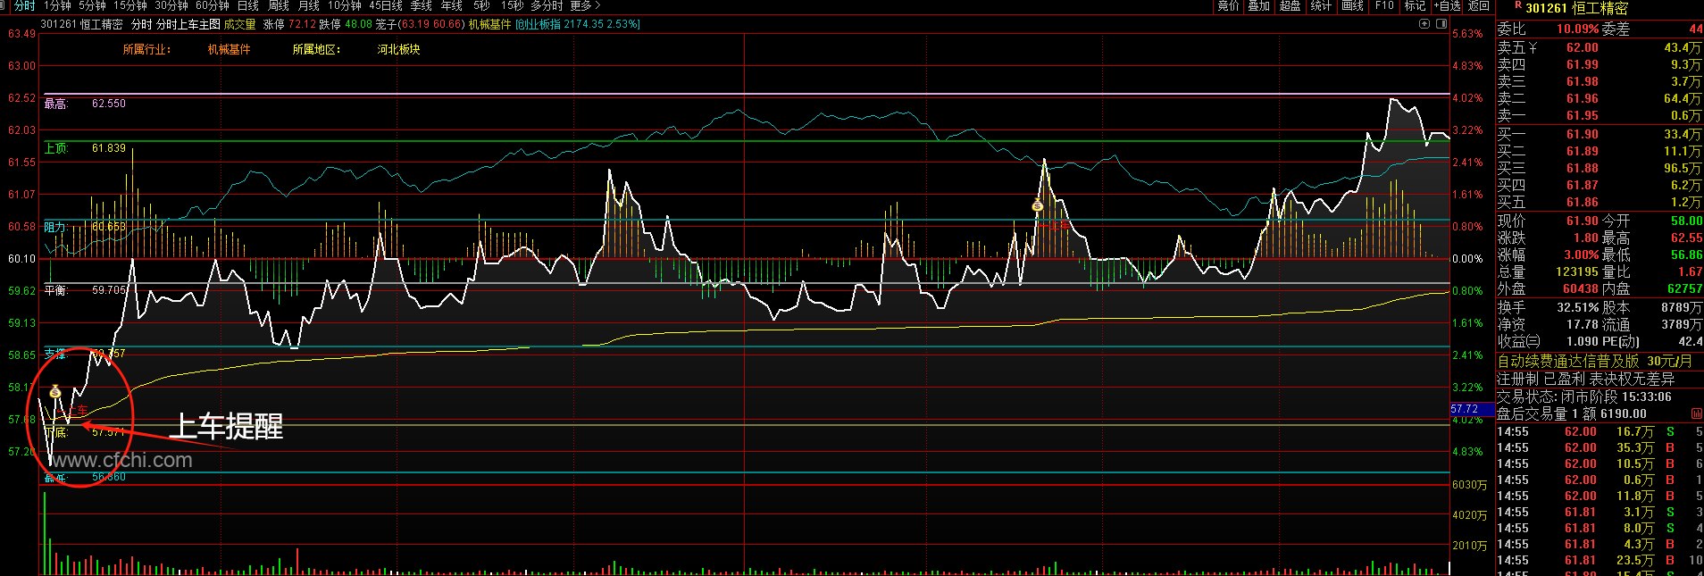
Task: Click the pop-out arrow icon above the chart
Action: [x=1424, y=24]
